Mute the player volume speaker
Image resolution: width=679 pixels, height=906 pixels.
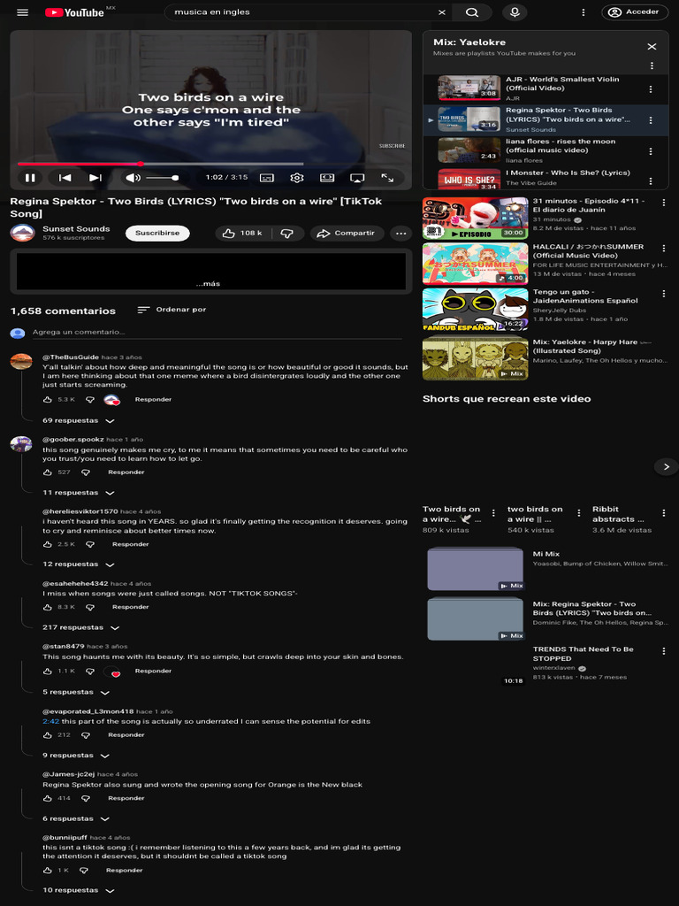(x=133, y=178)
